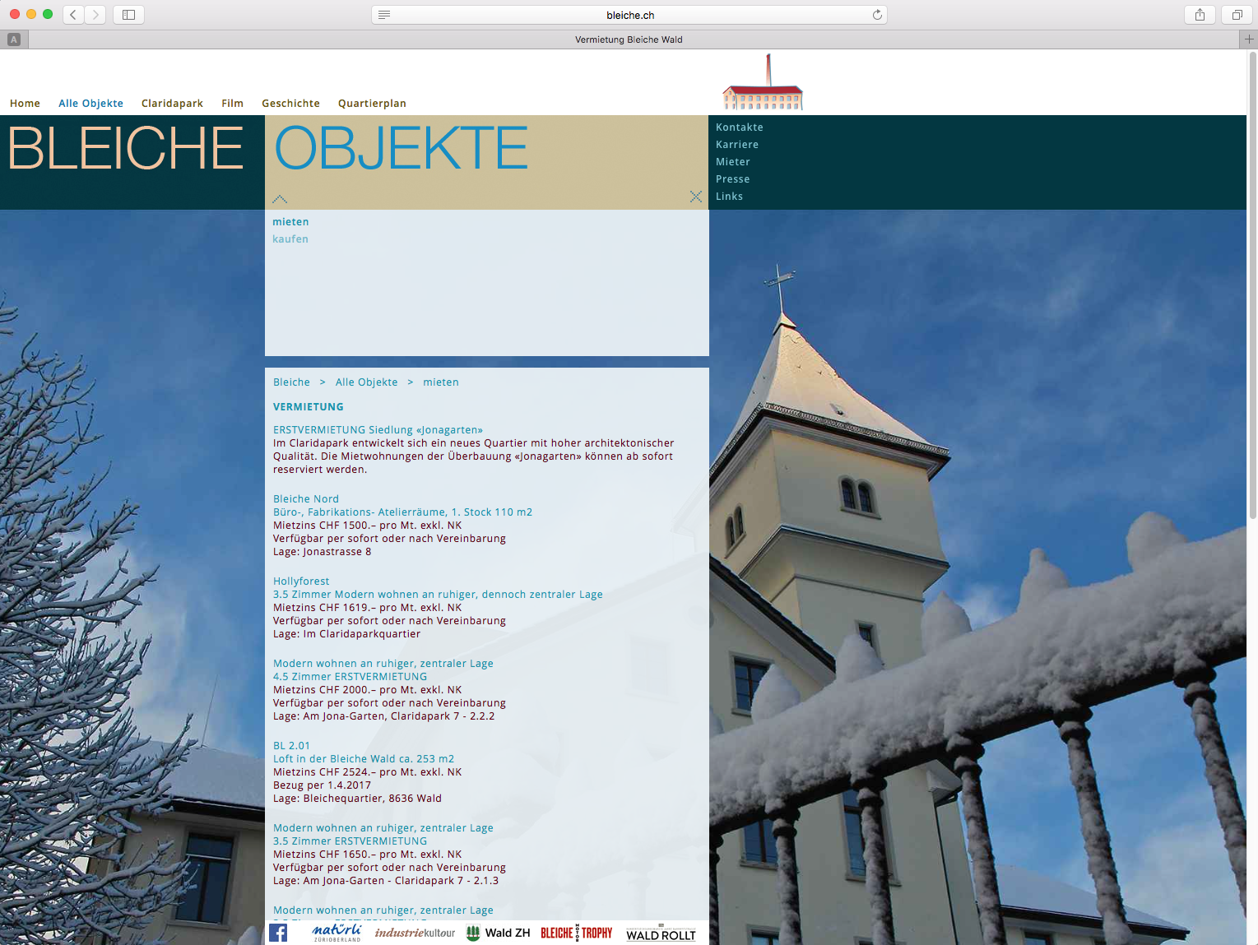
Task: Click the Safari back arrow button
Action: pyautogui.click(x=73, y=14)
